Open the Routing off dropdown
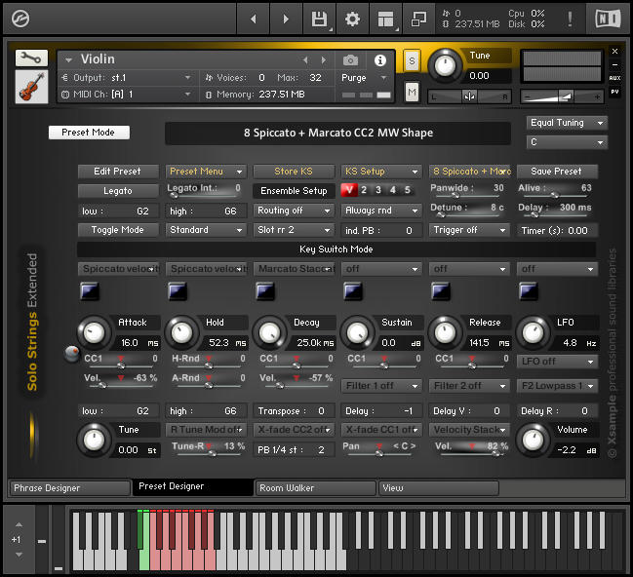The width and height of the screenshot is (633, 577). [294, 211]
